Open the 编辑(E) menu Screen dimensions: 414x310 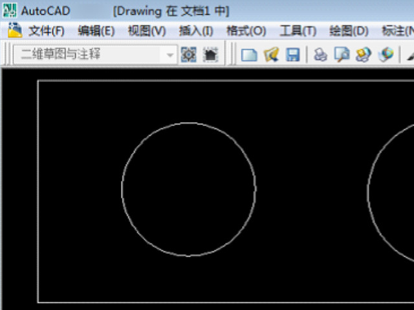[96, 31]
